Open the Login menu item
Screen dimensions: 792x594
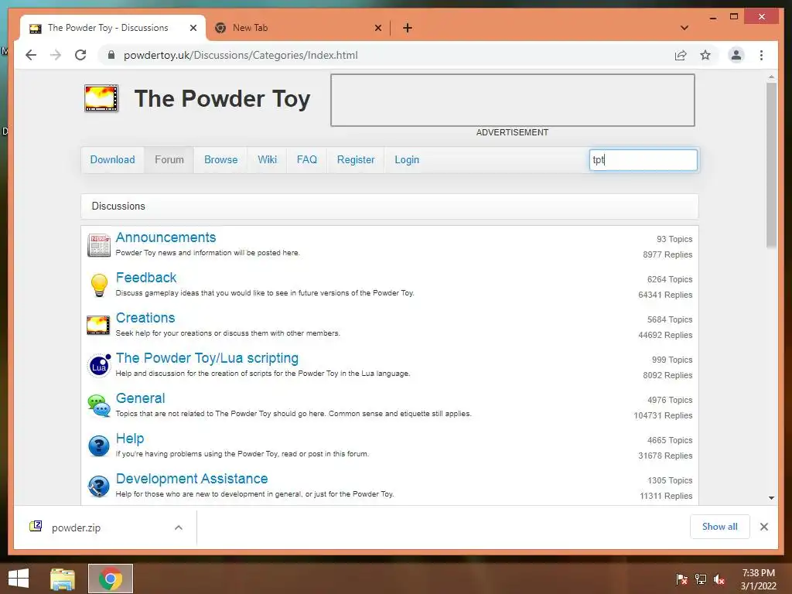[407, 159]
